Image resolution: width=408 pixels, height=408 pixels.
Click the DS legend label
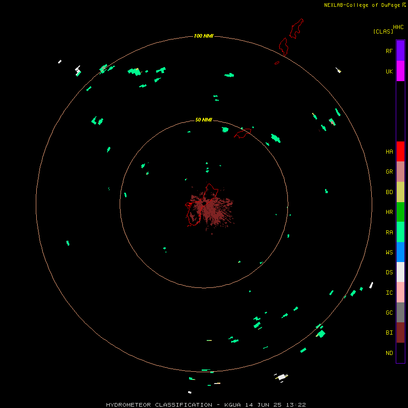pos(389,272)
